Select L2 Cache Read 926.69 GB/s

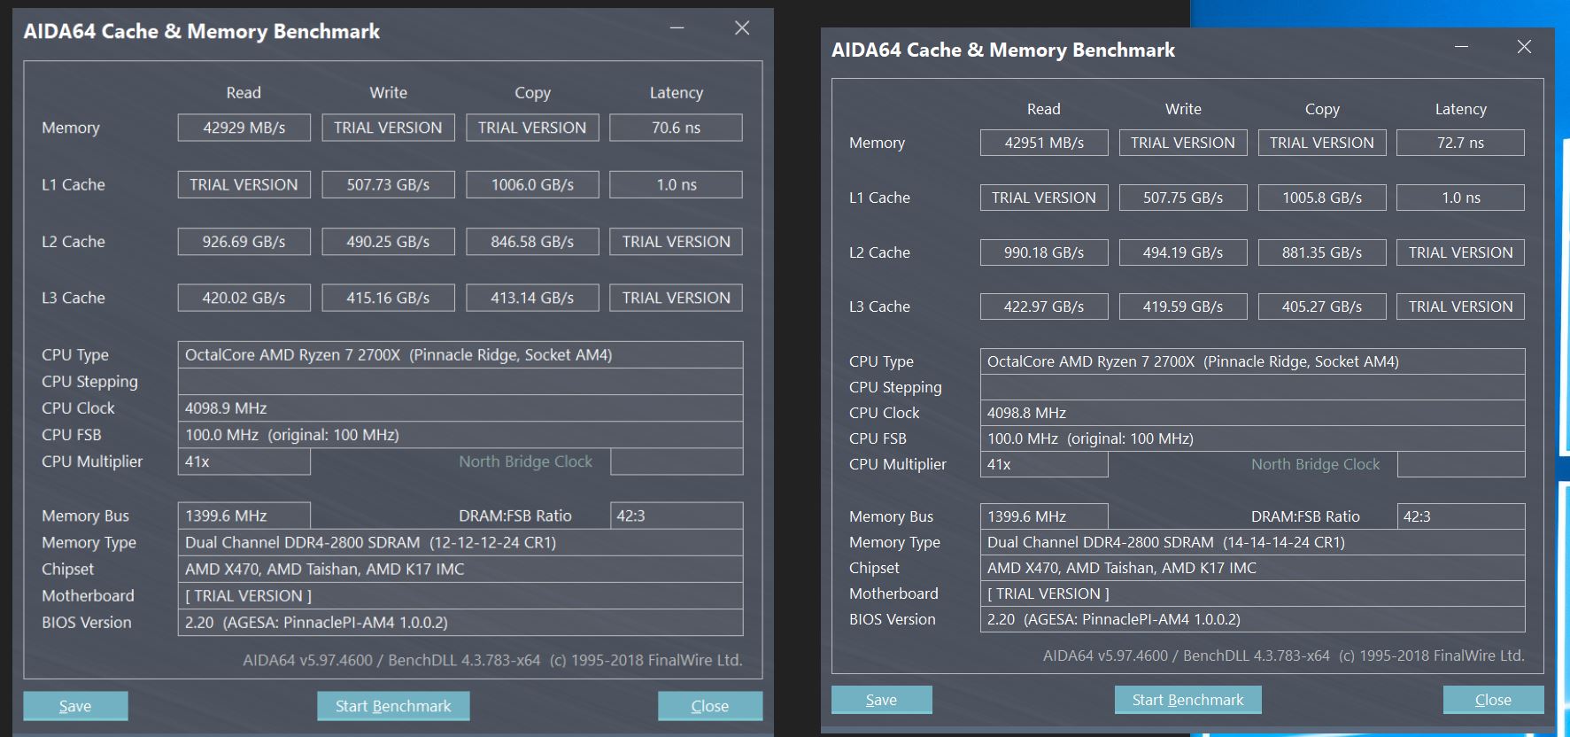[244, 241]
